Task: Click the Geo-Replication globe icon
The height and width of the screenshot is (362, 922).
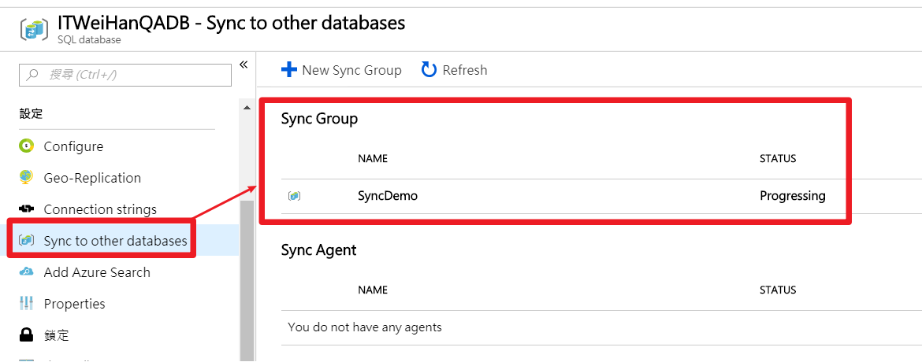Action: (x=27, y=178)
